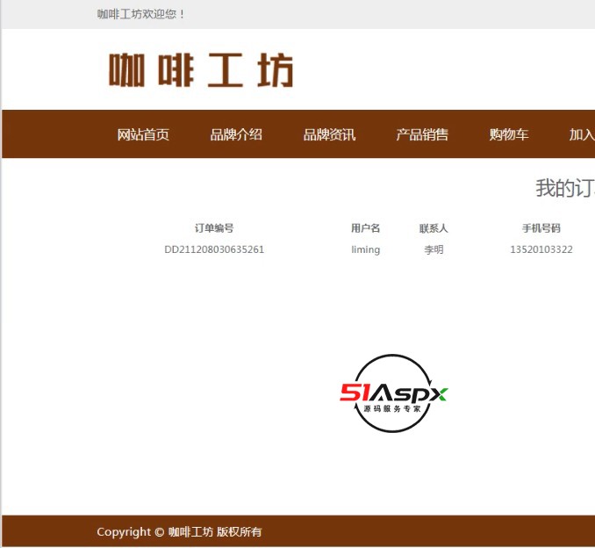The image size is (595, 548).
Task: Click the 用户名 column header
Action: 365,228
